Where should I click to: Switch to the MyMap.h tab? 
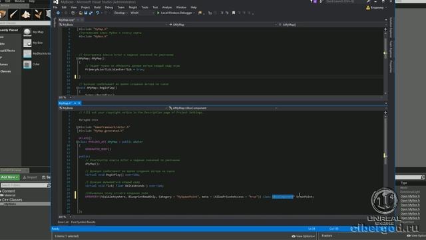(65, 103)
